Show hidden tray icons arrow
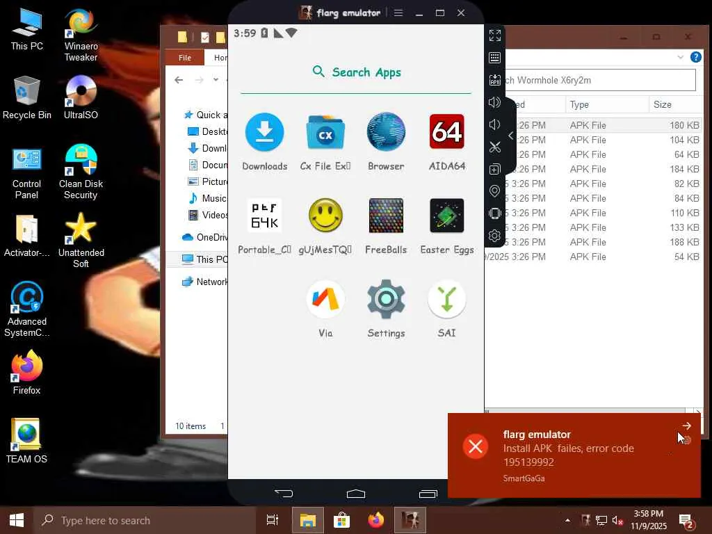The width and height of the screenshot is (712, 534). point(567,520)
